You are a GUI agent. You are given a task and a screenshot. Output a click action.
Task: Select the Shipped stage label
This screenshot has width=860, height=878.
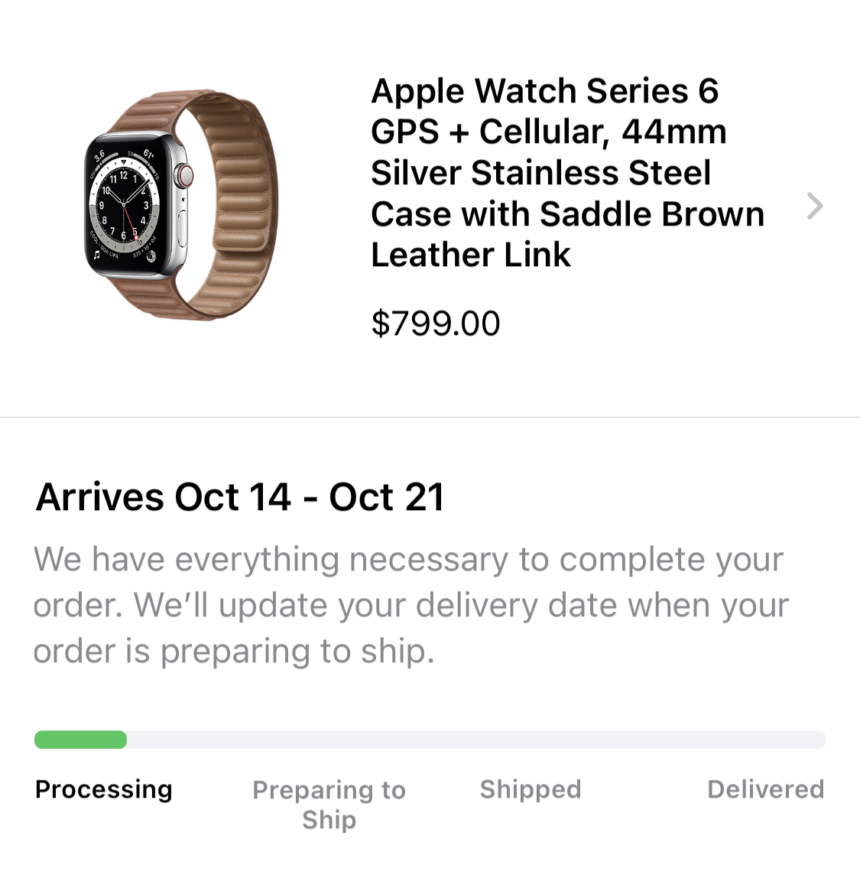pos(531,789)
